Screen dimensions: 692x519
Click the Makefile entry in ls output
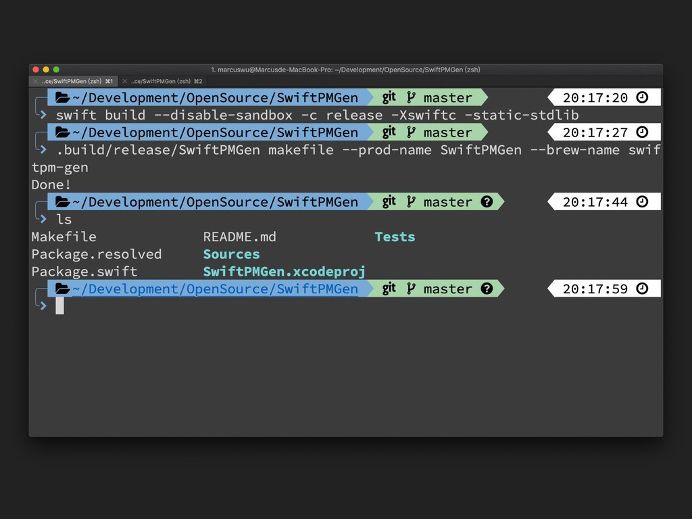[64, 237]
